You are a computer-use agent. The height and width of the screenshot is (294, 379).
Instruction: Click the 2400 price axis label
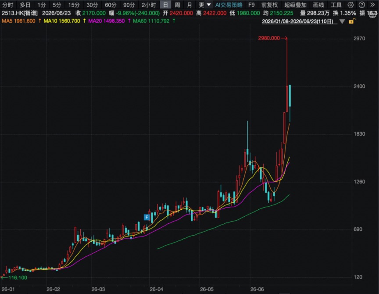pyautogui.click(x=359, y=86)
